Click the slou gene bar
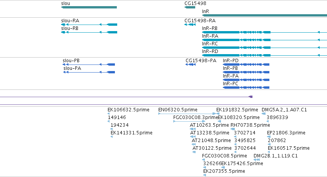This screenshot has height=177, width=327. click(89, 7)
